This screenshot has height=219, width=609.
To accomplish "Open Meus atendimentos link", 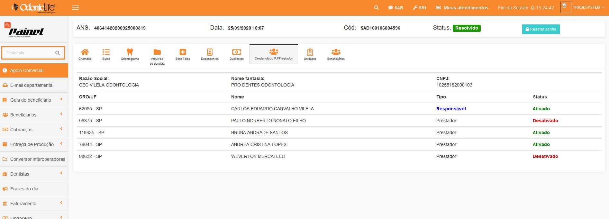I will click(x=462, y=8).
